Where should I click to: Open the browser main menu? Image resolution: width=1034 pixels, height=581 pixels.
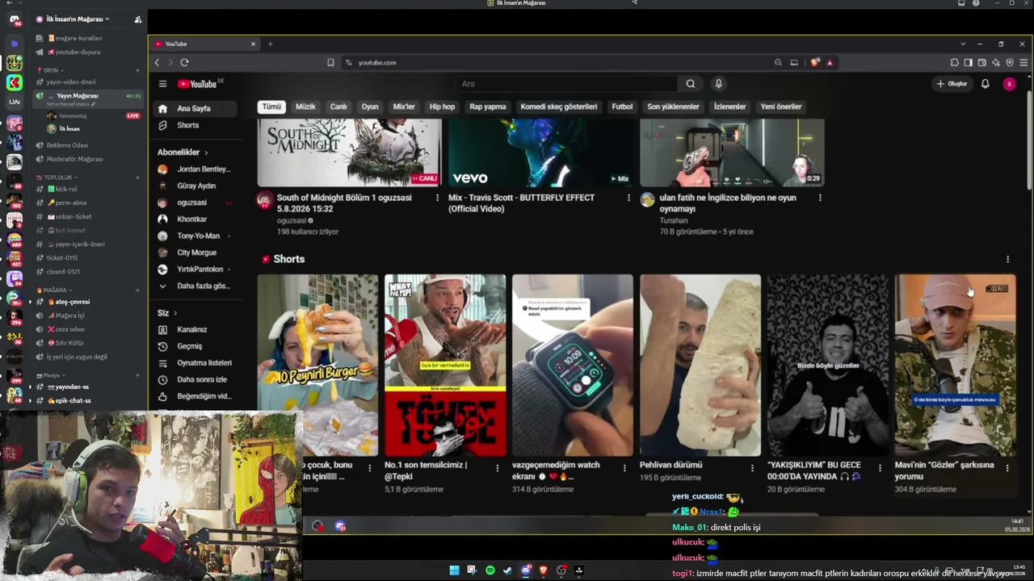1023,62
